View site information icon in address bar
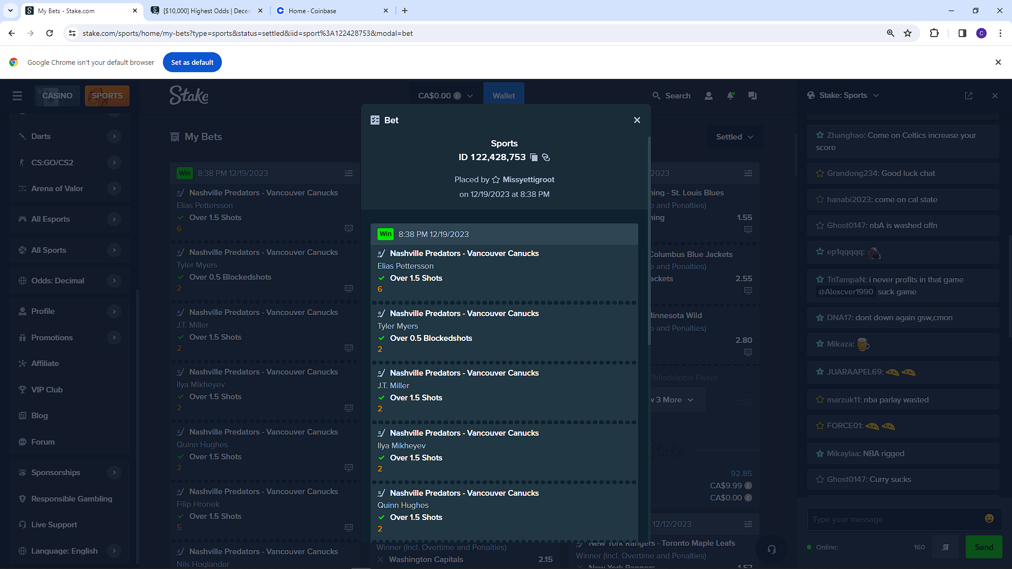This screenshot has width=1012, height=569. tap(72, 33)
